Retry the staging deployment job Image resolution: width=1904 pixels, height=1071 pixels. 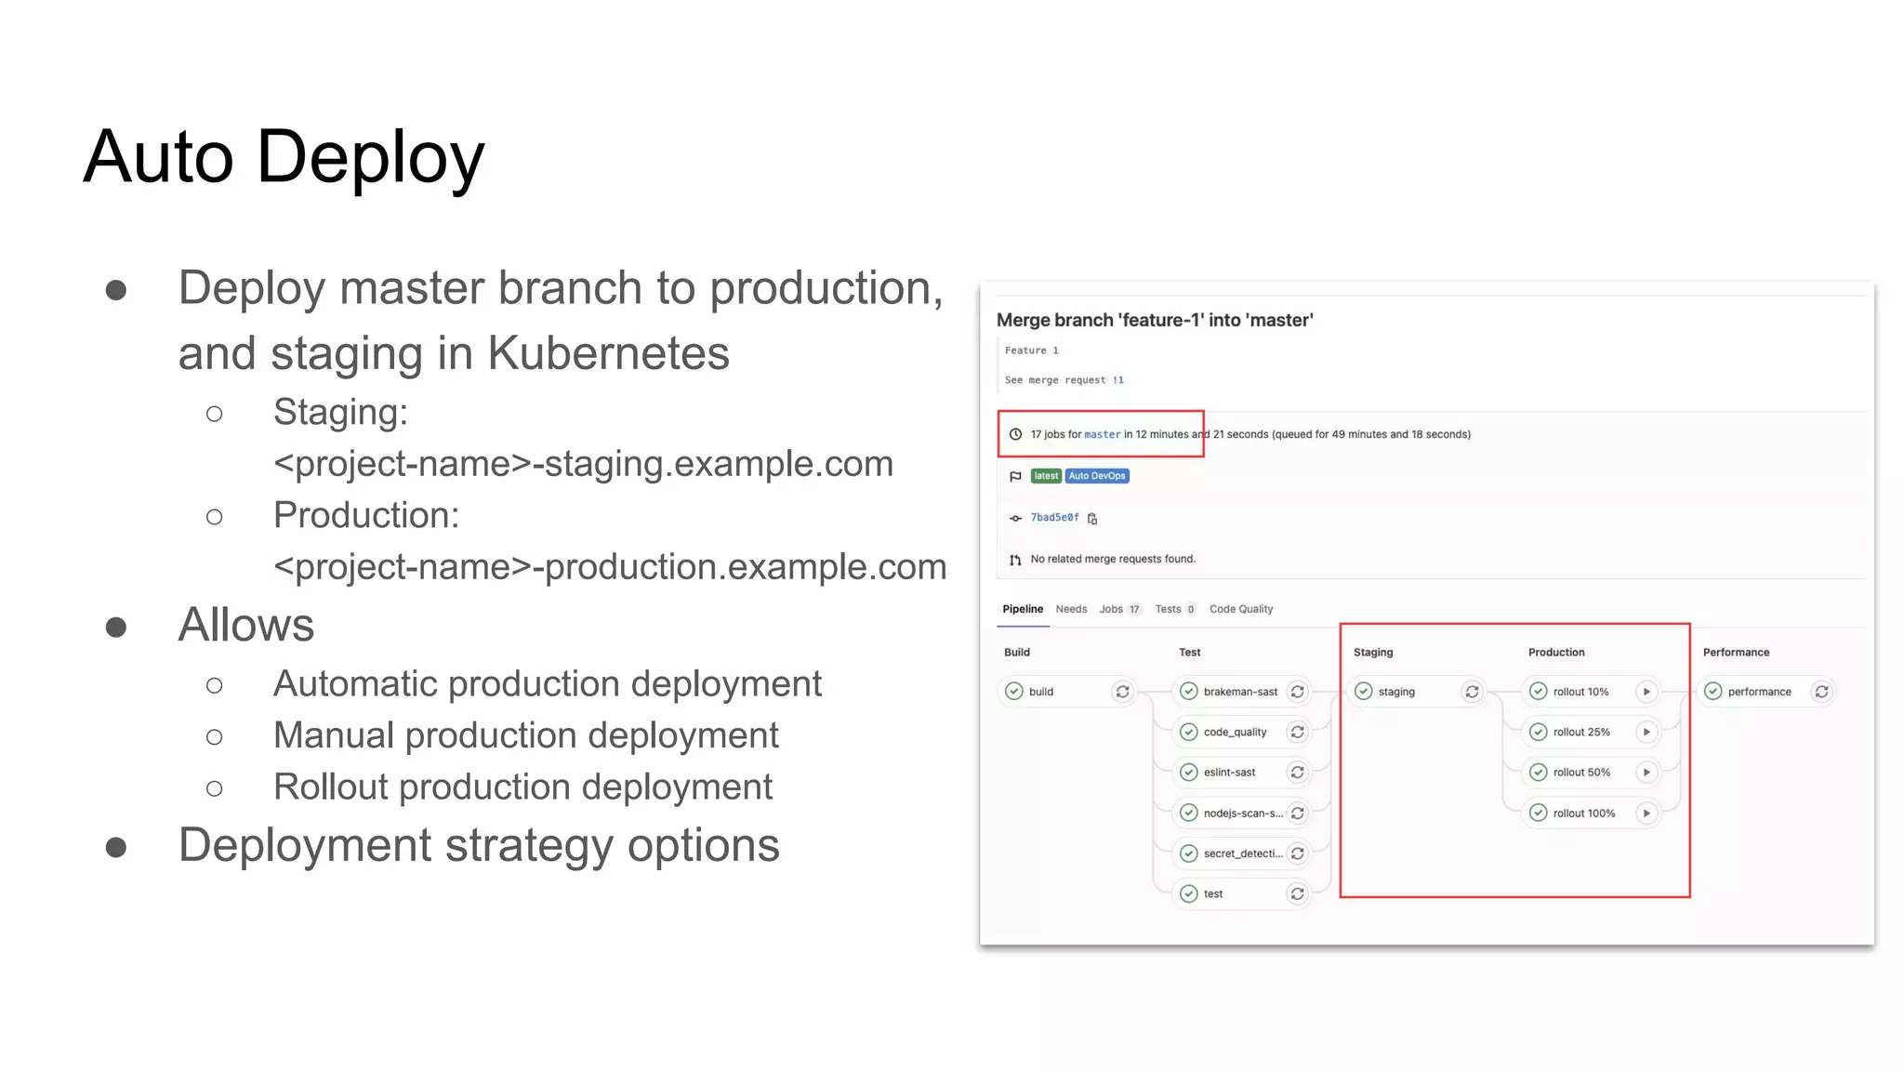tap(1472, 692)
